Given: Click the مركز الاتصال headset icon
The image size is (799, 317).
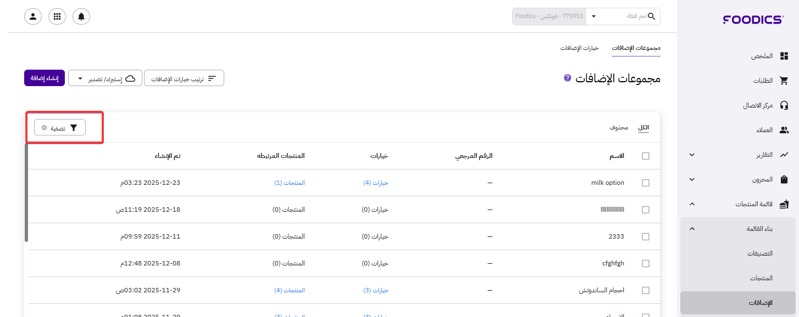Looking at the screenshot, I should [784, 105].
